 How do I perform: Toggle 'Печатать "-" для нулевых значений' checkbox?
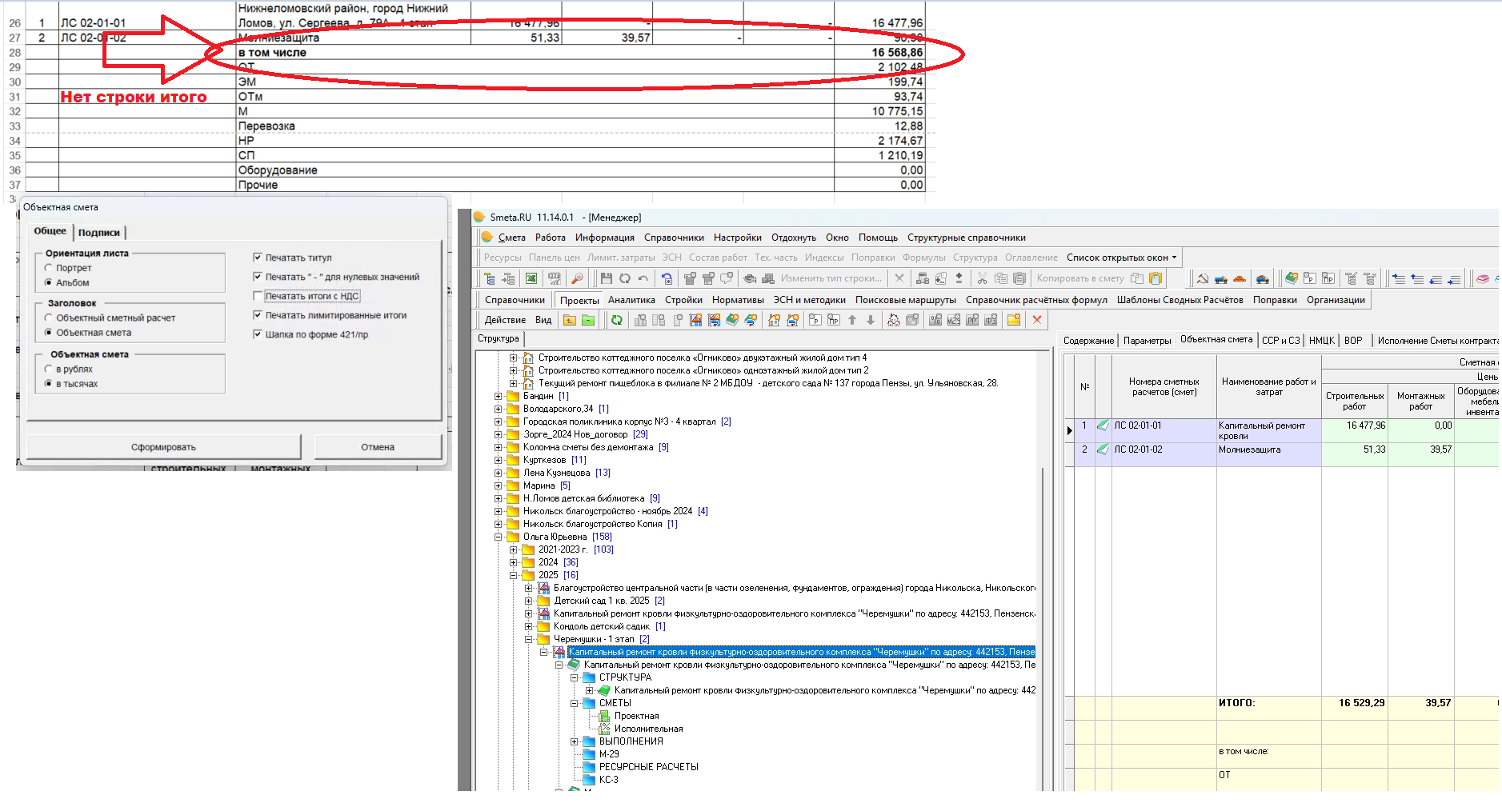[258, 277]
